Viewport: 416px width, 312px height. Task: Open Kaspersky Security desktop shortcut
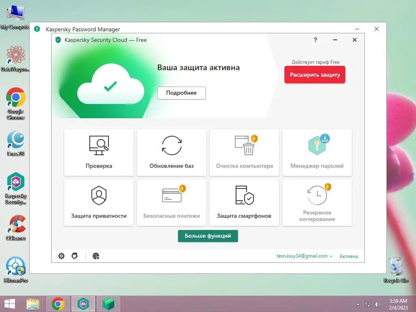(x=16, y=188)
